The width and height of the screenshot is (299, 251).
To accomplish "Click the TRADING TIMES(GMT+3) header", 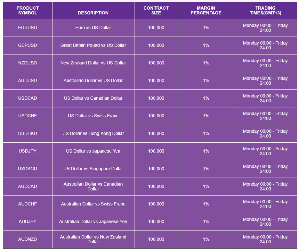I will pos(265,11).
